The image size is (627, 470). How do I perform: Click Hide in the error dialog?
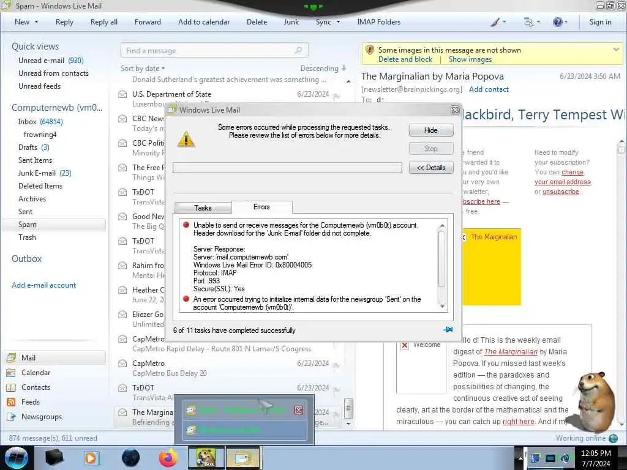[430, 130]
